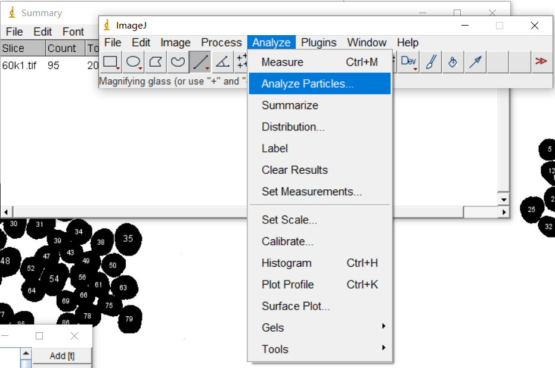The height and width of the screenshot is (368, 555).
Task: Open the Plugins menu
Action: tap(318, 42)
